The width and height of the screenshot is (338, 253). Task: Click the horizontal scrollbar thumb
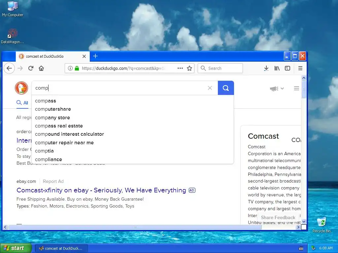click(135, 227)
